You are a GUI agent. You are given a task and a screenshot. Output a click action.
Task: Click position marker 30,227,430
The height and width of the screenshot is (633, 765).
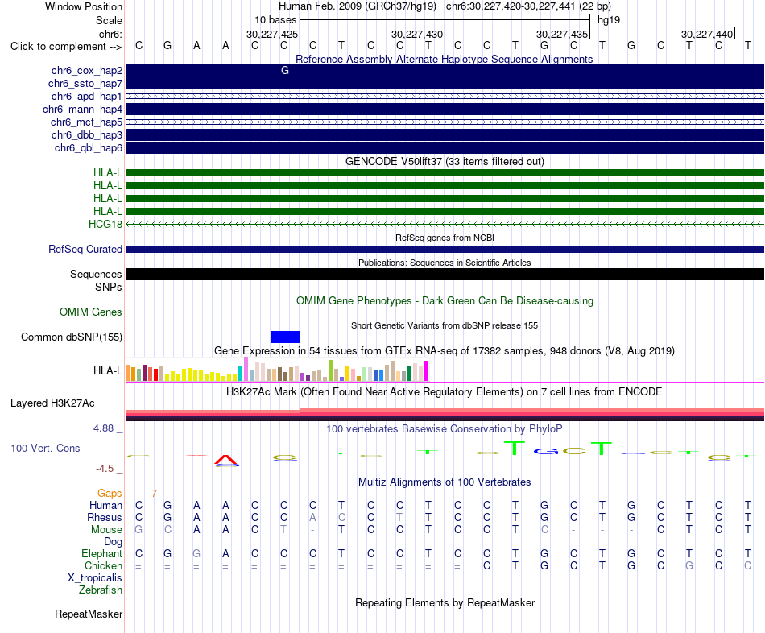pyautogui.click(x=417, y=34)
